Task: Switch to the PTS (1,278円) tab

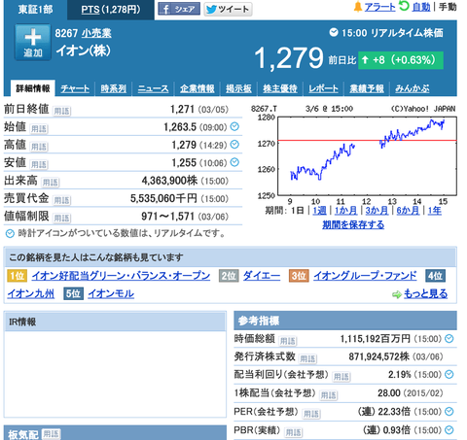Action: click(x=111, y=10)
